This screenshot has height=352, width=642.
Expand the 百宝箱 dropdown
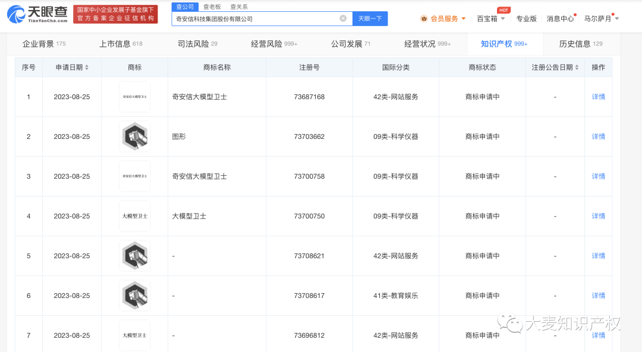click(503, 18)
